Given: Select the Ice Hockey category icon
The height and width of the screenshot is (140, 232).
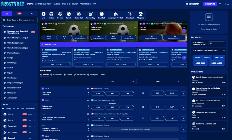Looking at the screenshot, I should (90, 15).
